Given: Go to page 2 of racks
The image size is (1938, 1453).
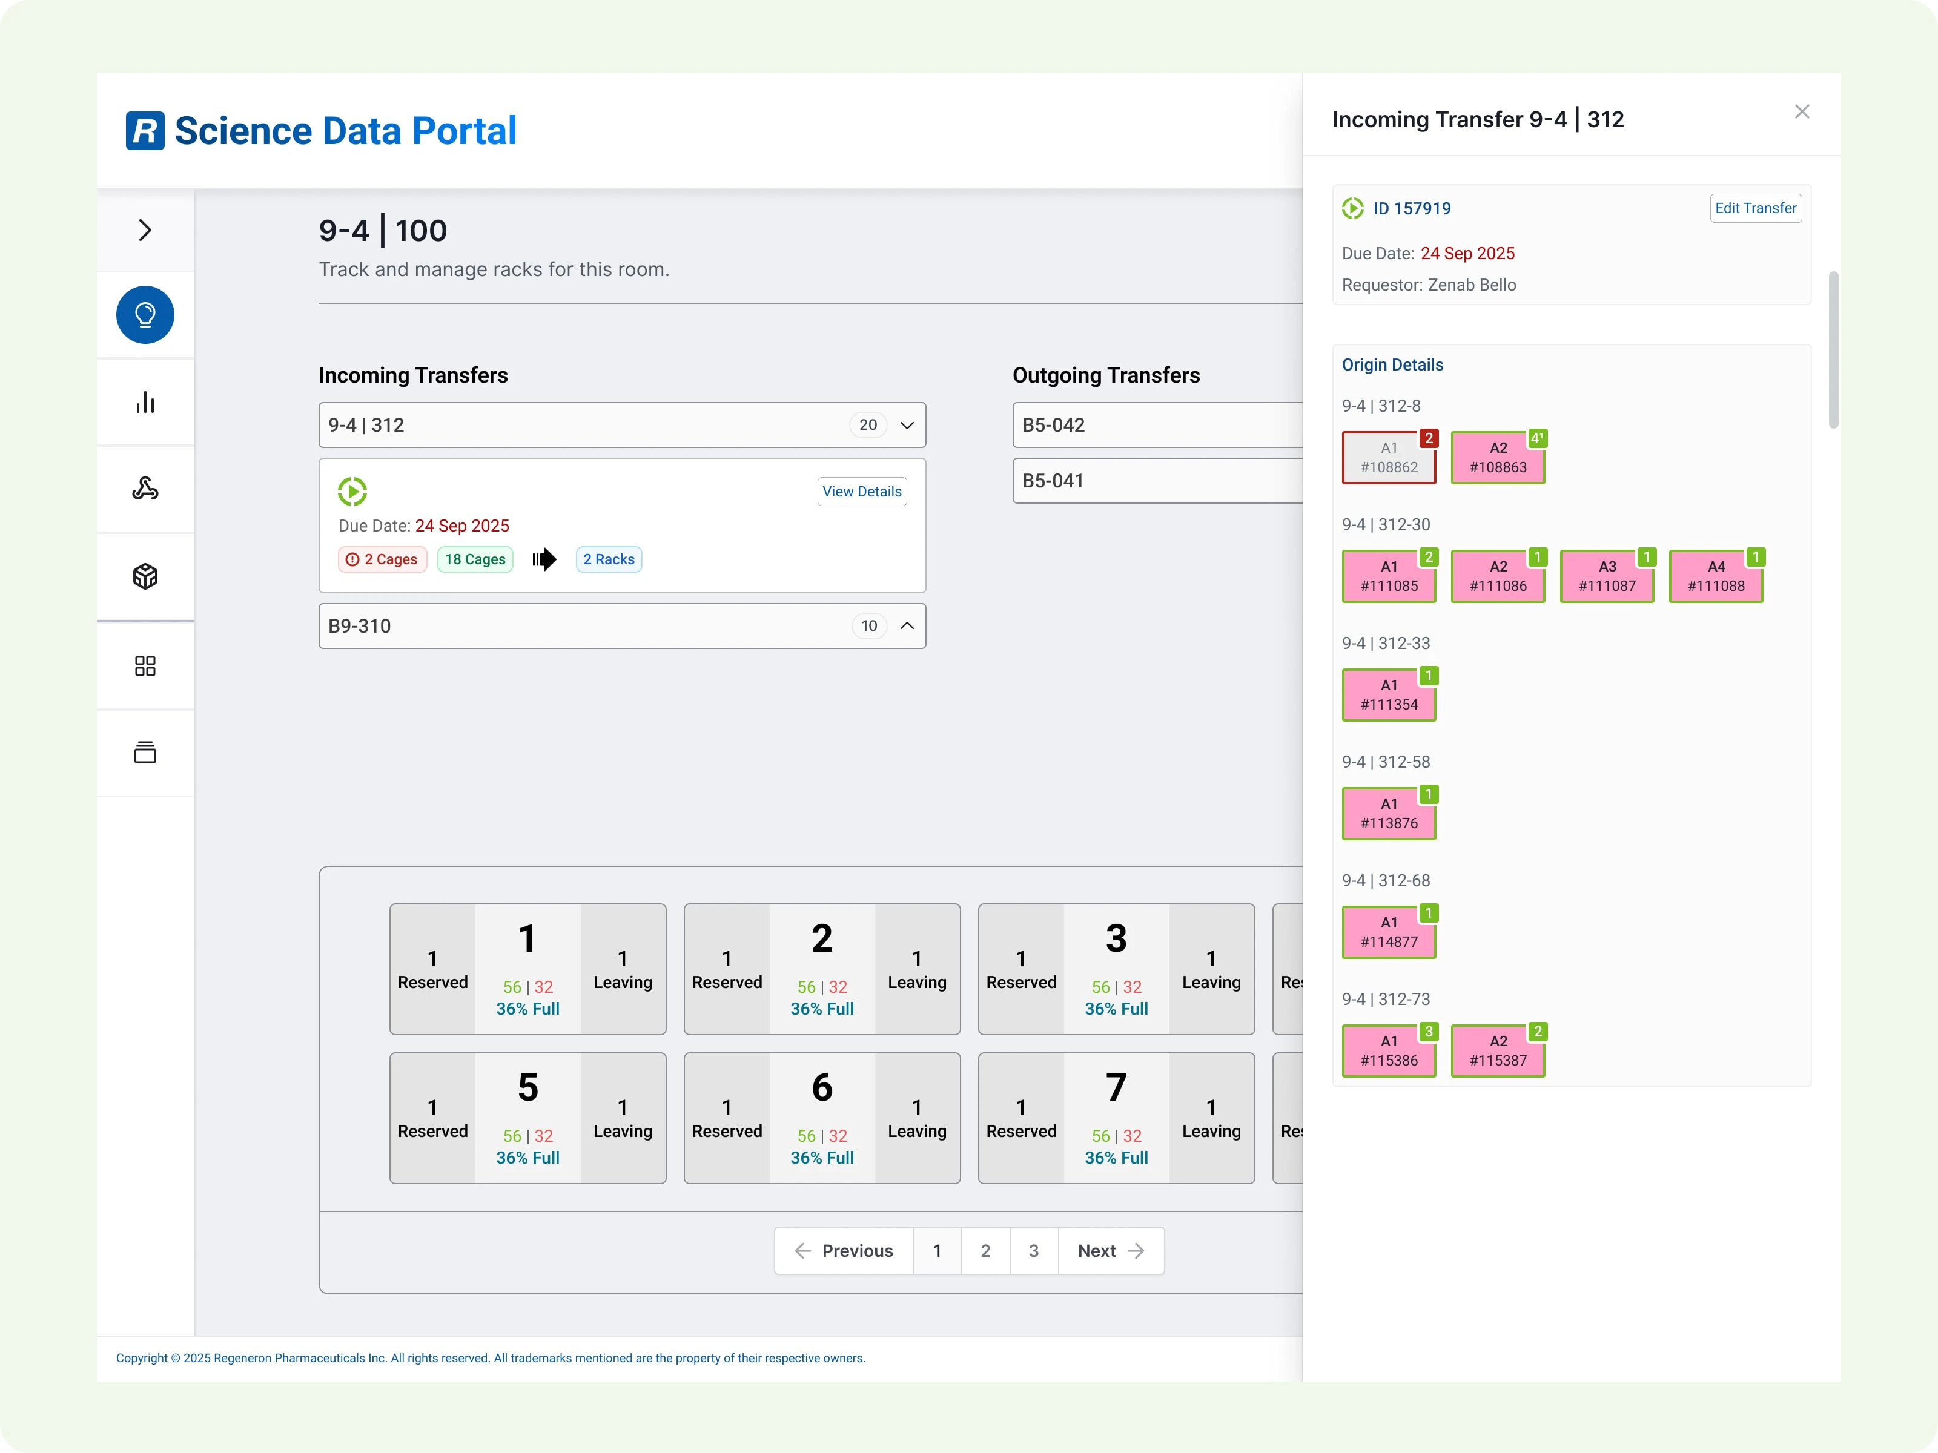Looking at the screenshot, I should [985, 1251].
